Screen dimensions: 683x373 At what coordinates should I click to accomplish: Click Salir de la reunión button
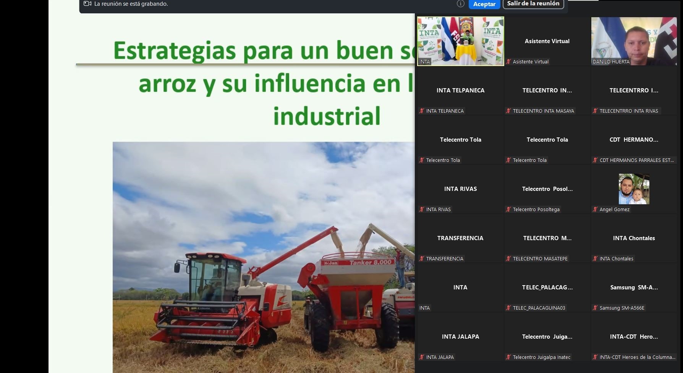[533, 4]
